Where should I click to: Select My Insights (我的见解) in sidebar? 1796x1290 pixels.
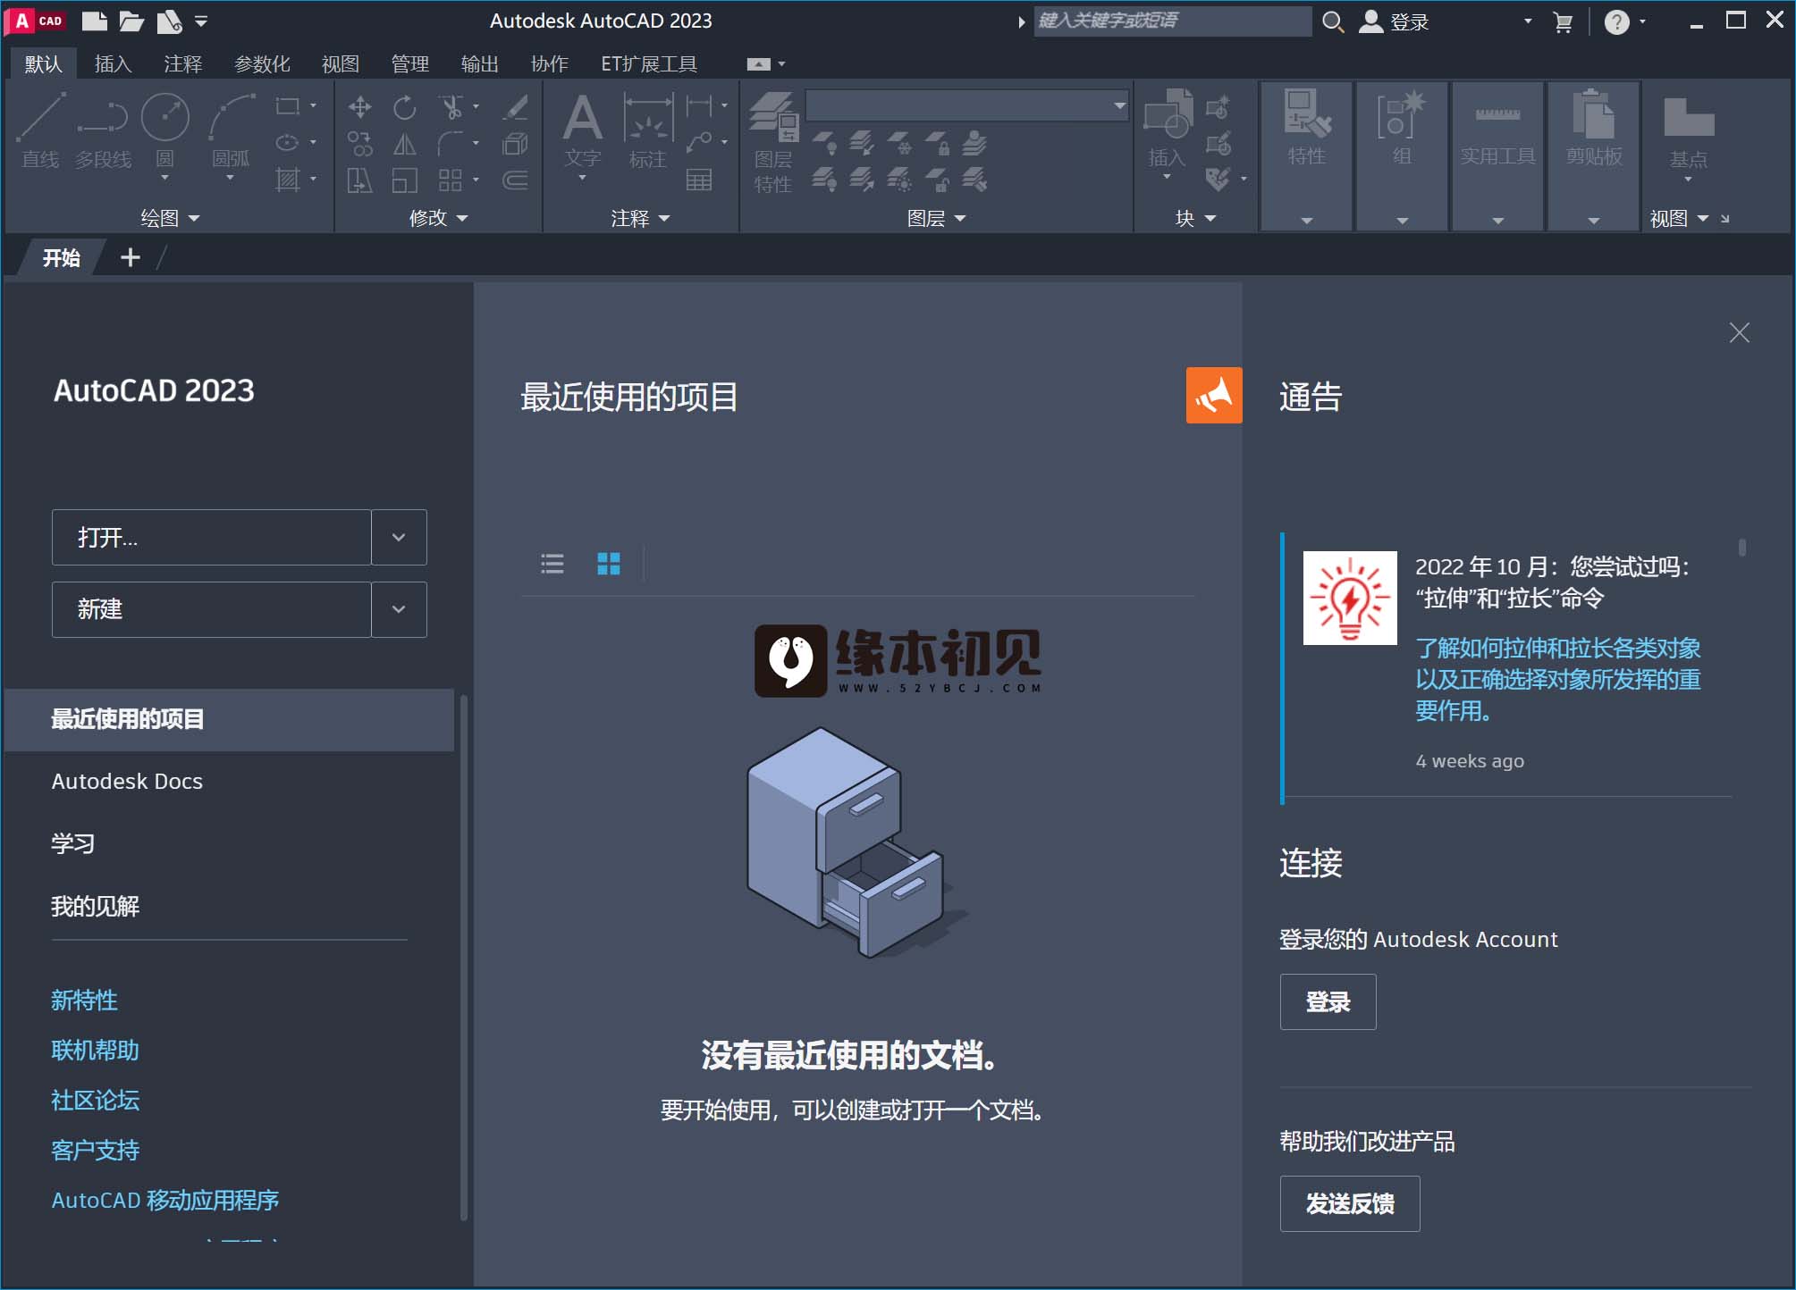click(96, 906)
